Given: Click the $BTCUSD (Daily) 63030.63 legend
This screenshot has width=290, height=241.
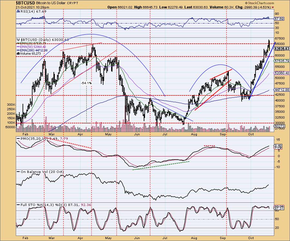Looking at the screenshot, I should click(44, 40).
